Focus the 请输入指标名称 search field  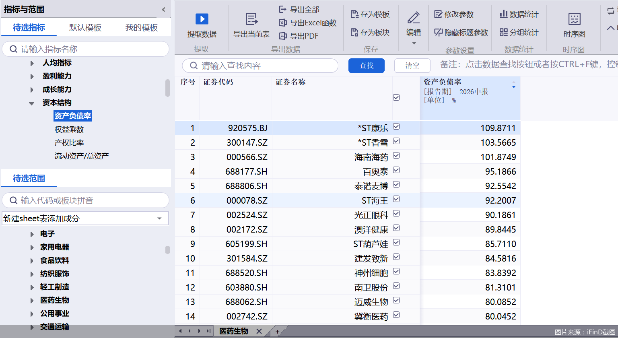click(x=85, y=49)
